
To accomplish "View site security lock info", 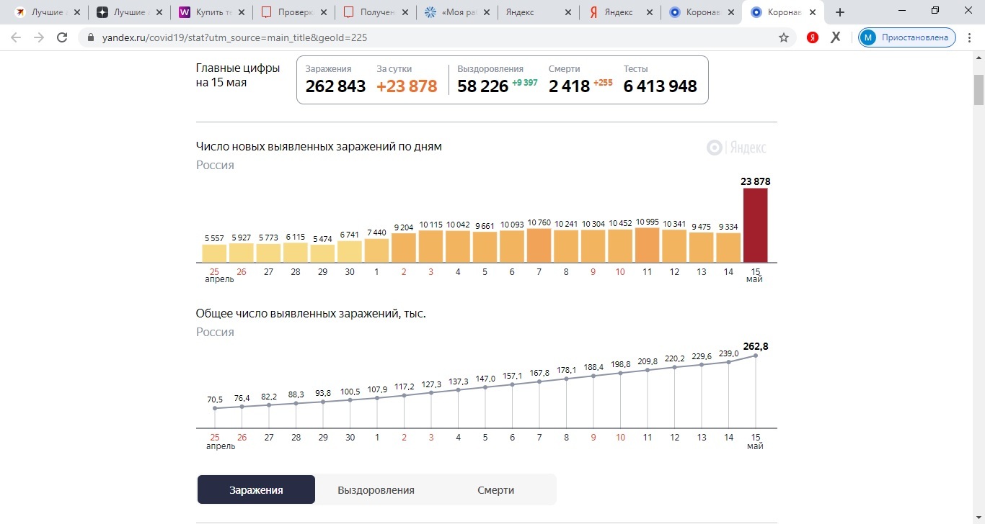I will 91,37.
